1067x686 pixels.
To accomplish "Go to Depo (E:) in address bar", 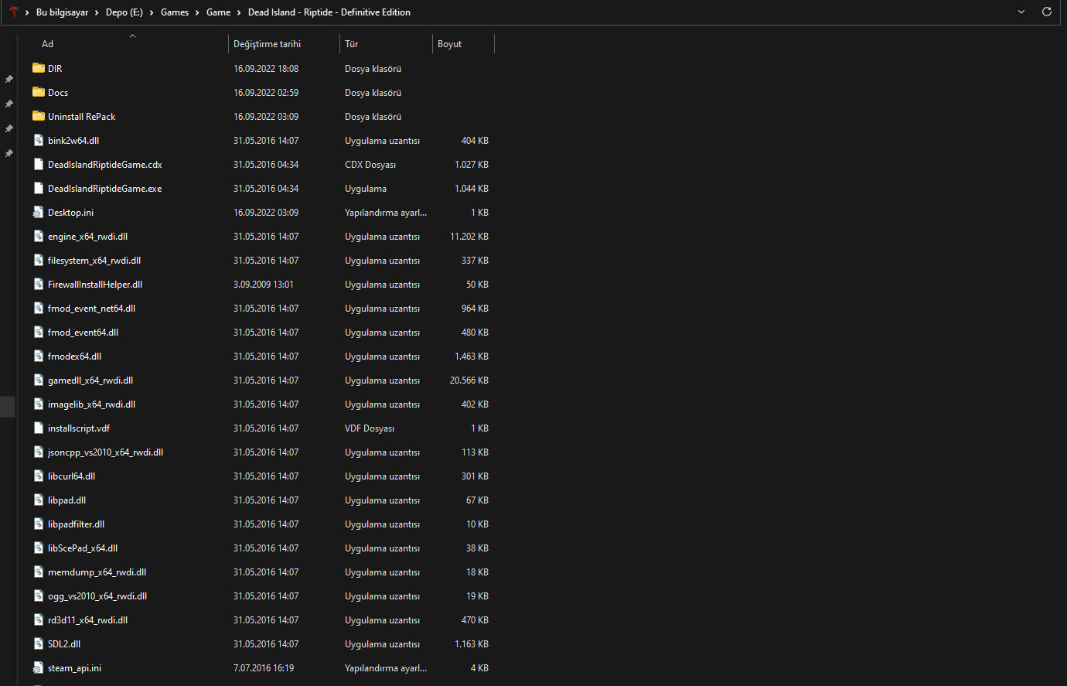I will click(124, 12).
